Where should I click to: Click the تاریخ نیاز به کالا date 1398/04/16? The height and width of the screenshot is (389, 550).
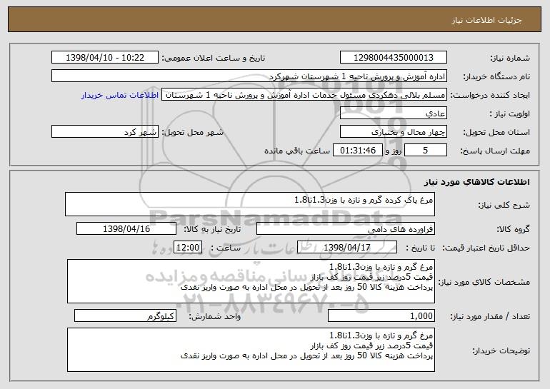pyautogui.click(x=126, y=229)
